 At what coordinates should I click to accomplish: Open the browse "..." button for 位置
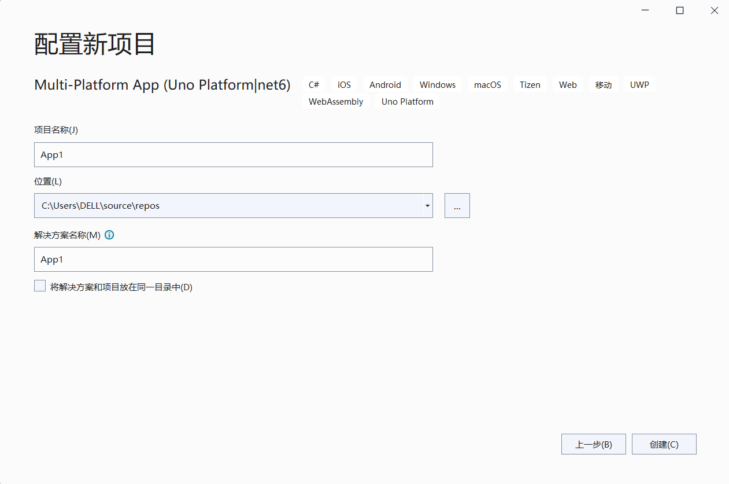click(x=457, y=205)
